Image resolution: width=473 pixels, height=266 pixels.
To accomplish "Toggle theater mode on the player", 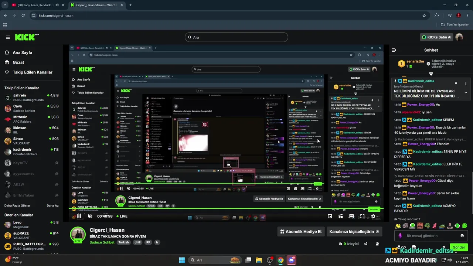I will (351, 216).
